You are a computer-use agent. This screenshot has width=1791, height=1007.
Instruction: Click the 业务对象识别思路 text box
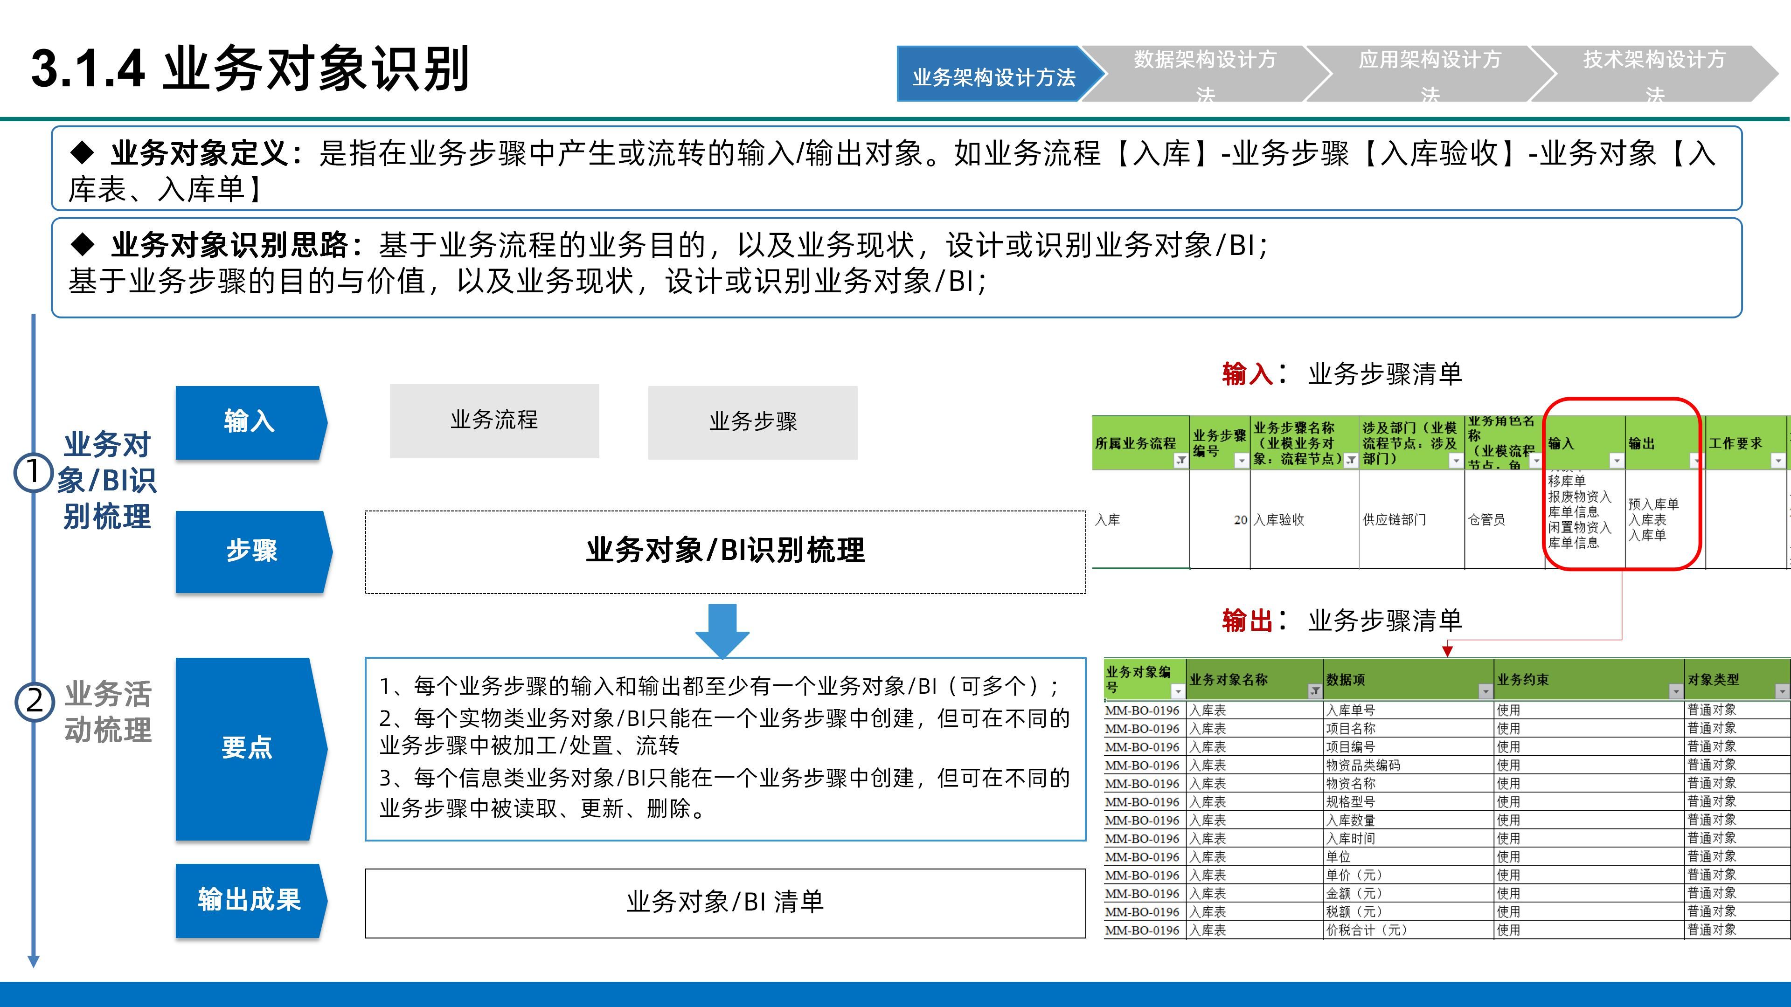tap(897, 268)
